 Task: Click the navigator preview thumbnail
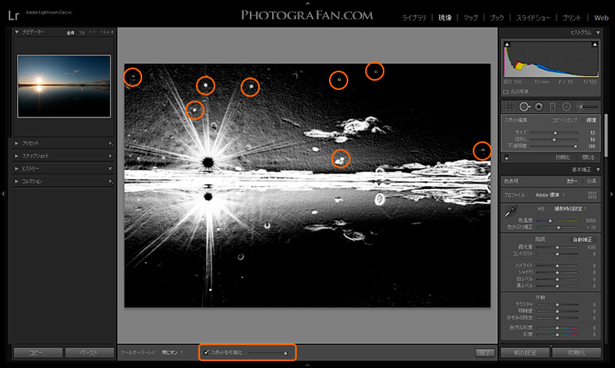pyautogui.click(x=64, y=86)
